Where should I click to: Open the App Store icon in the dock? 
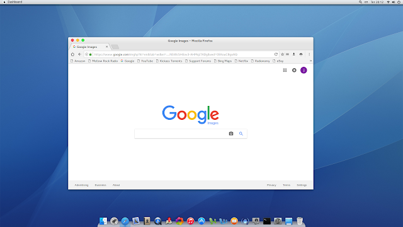pyautogui.click(x=201, y=221)
